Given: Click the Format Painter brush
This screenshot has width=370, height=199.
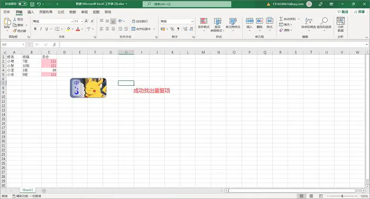Looking at the screenshot, I should pyautogui.click(x=20, y=31).
